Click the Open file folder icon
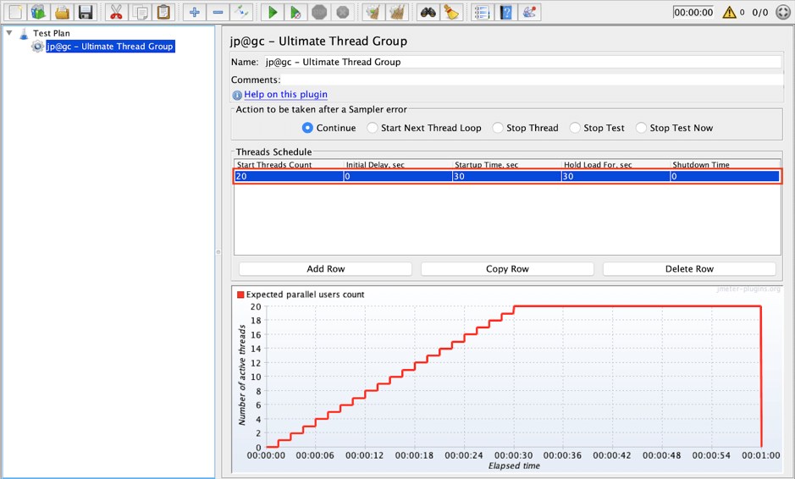Image resolution: width=795 pixels, height=479 pixels. click(x=62, y=12)
